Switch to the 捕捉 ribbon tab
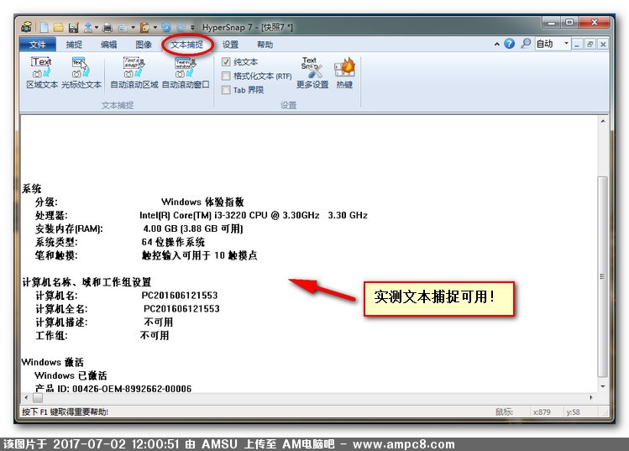 [x=74, y=45]
